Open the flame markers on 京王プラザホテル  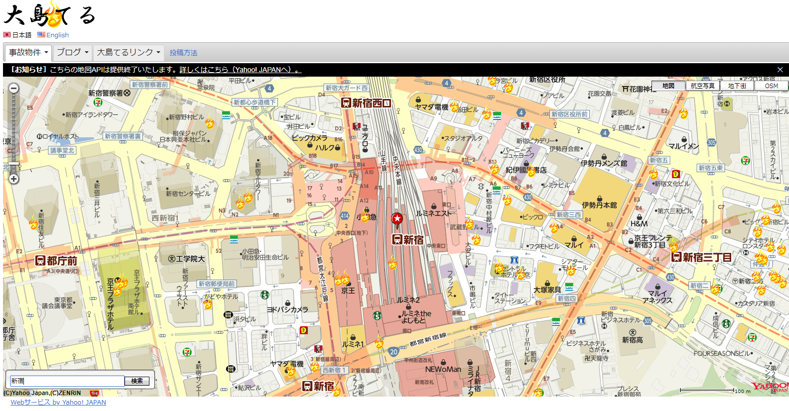pyautogui.click(x=120, y=286)
